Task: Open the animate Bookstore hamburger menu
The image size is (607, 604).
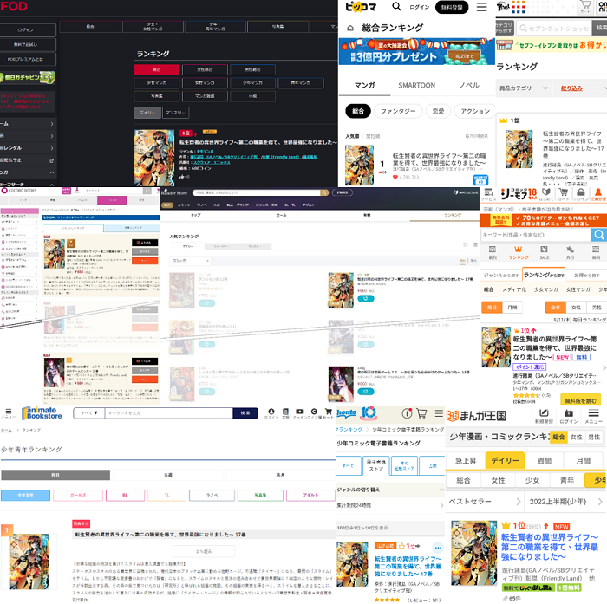Action: pyautogui.click(x=8, y=413)
